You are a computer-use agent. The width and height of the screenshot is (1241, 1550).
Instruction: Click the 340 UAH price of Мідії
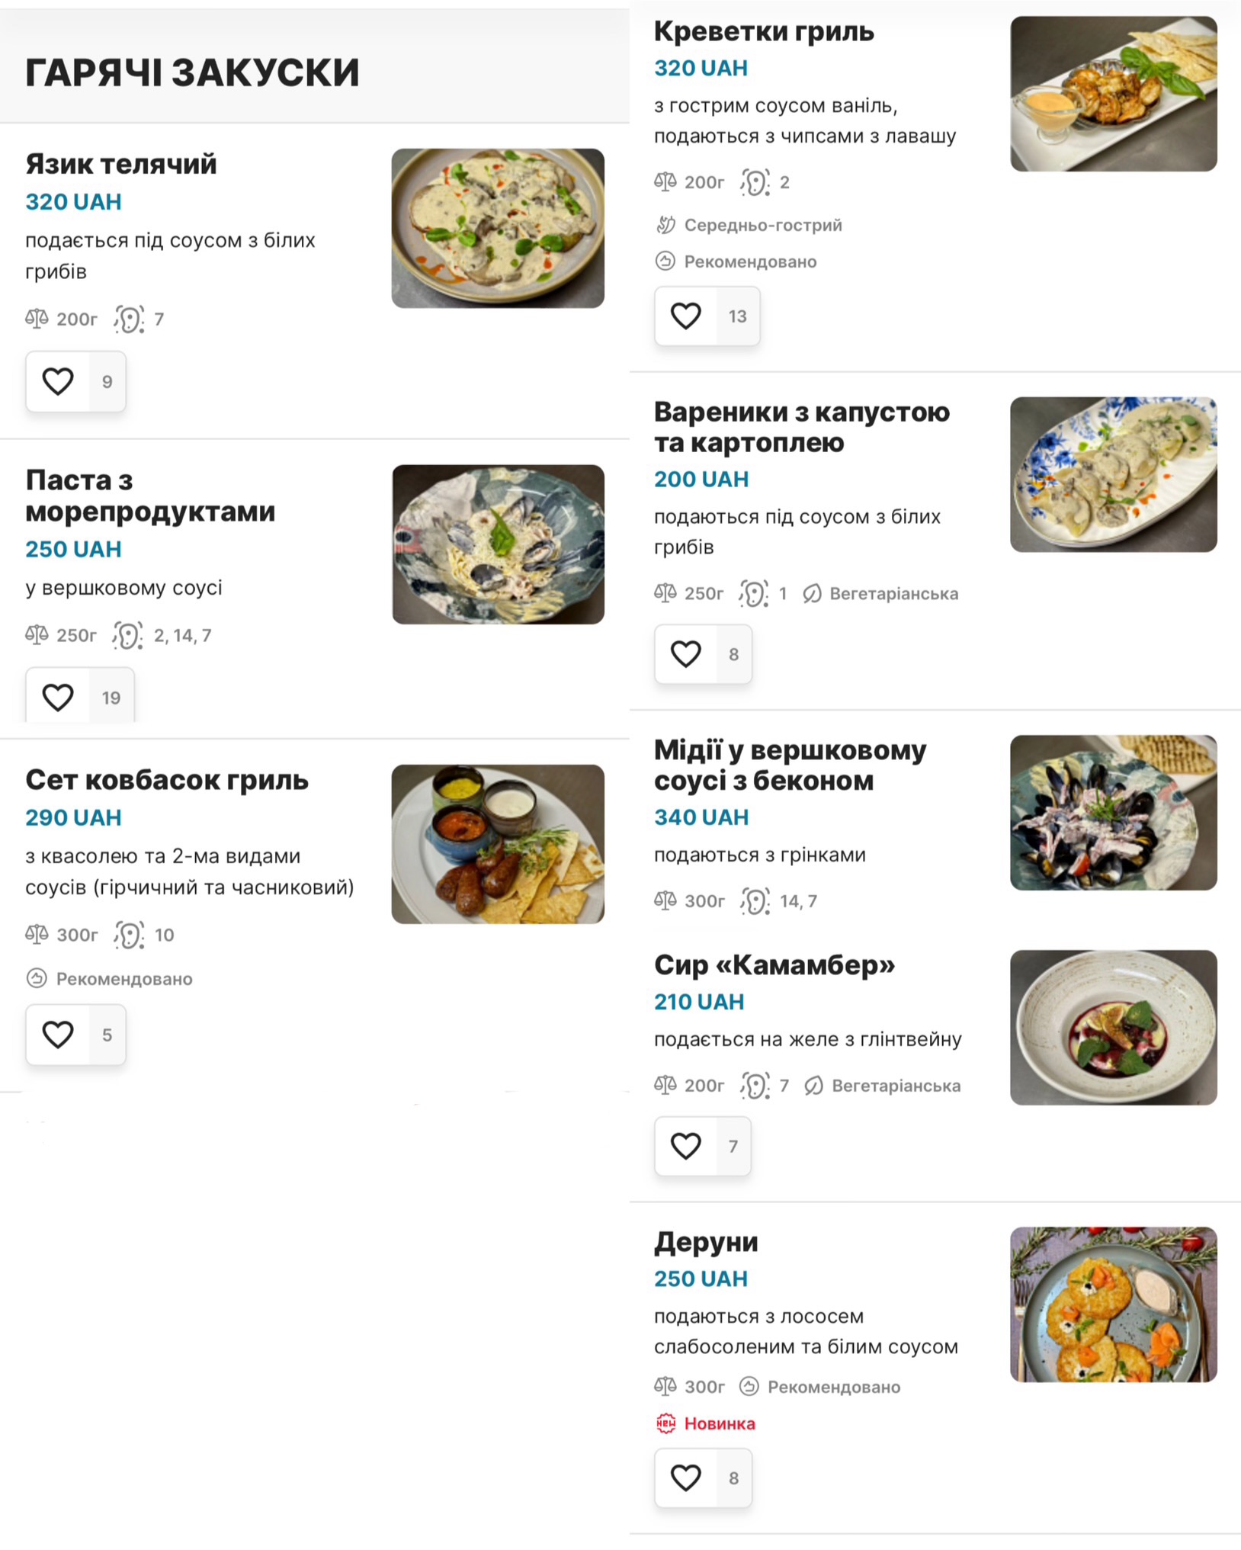tap(701, 817)
